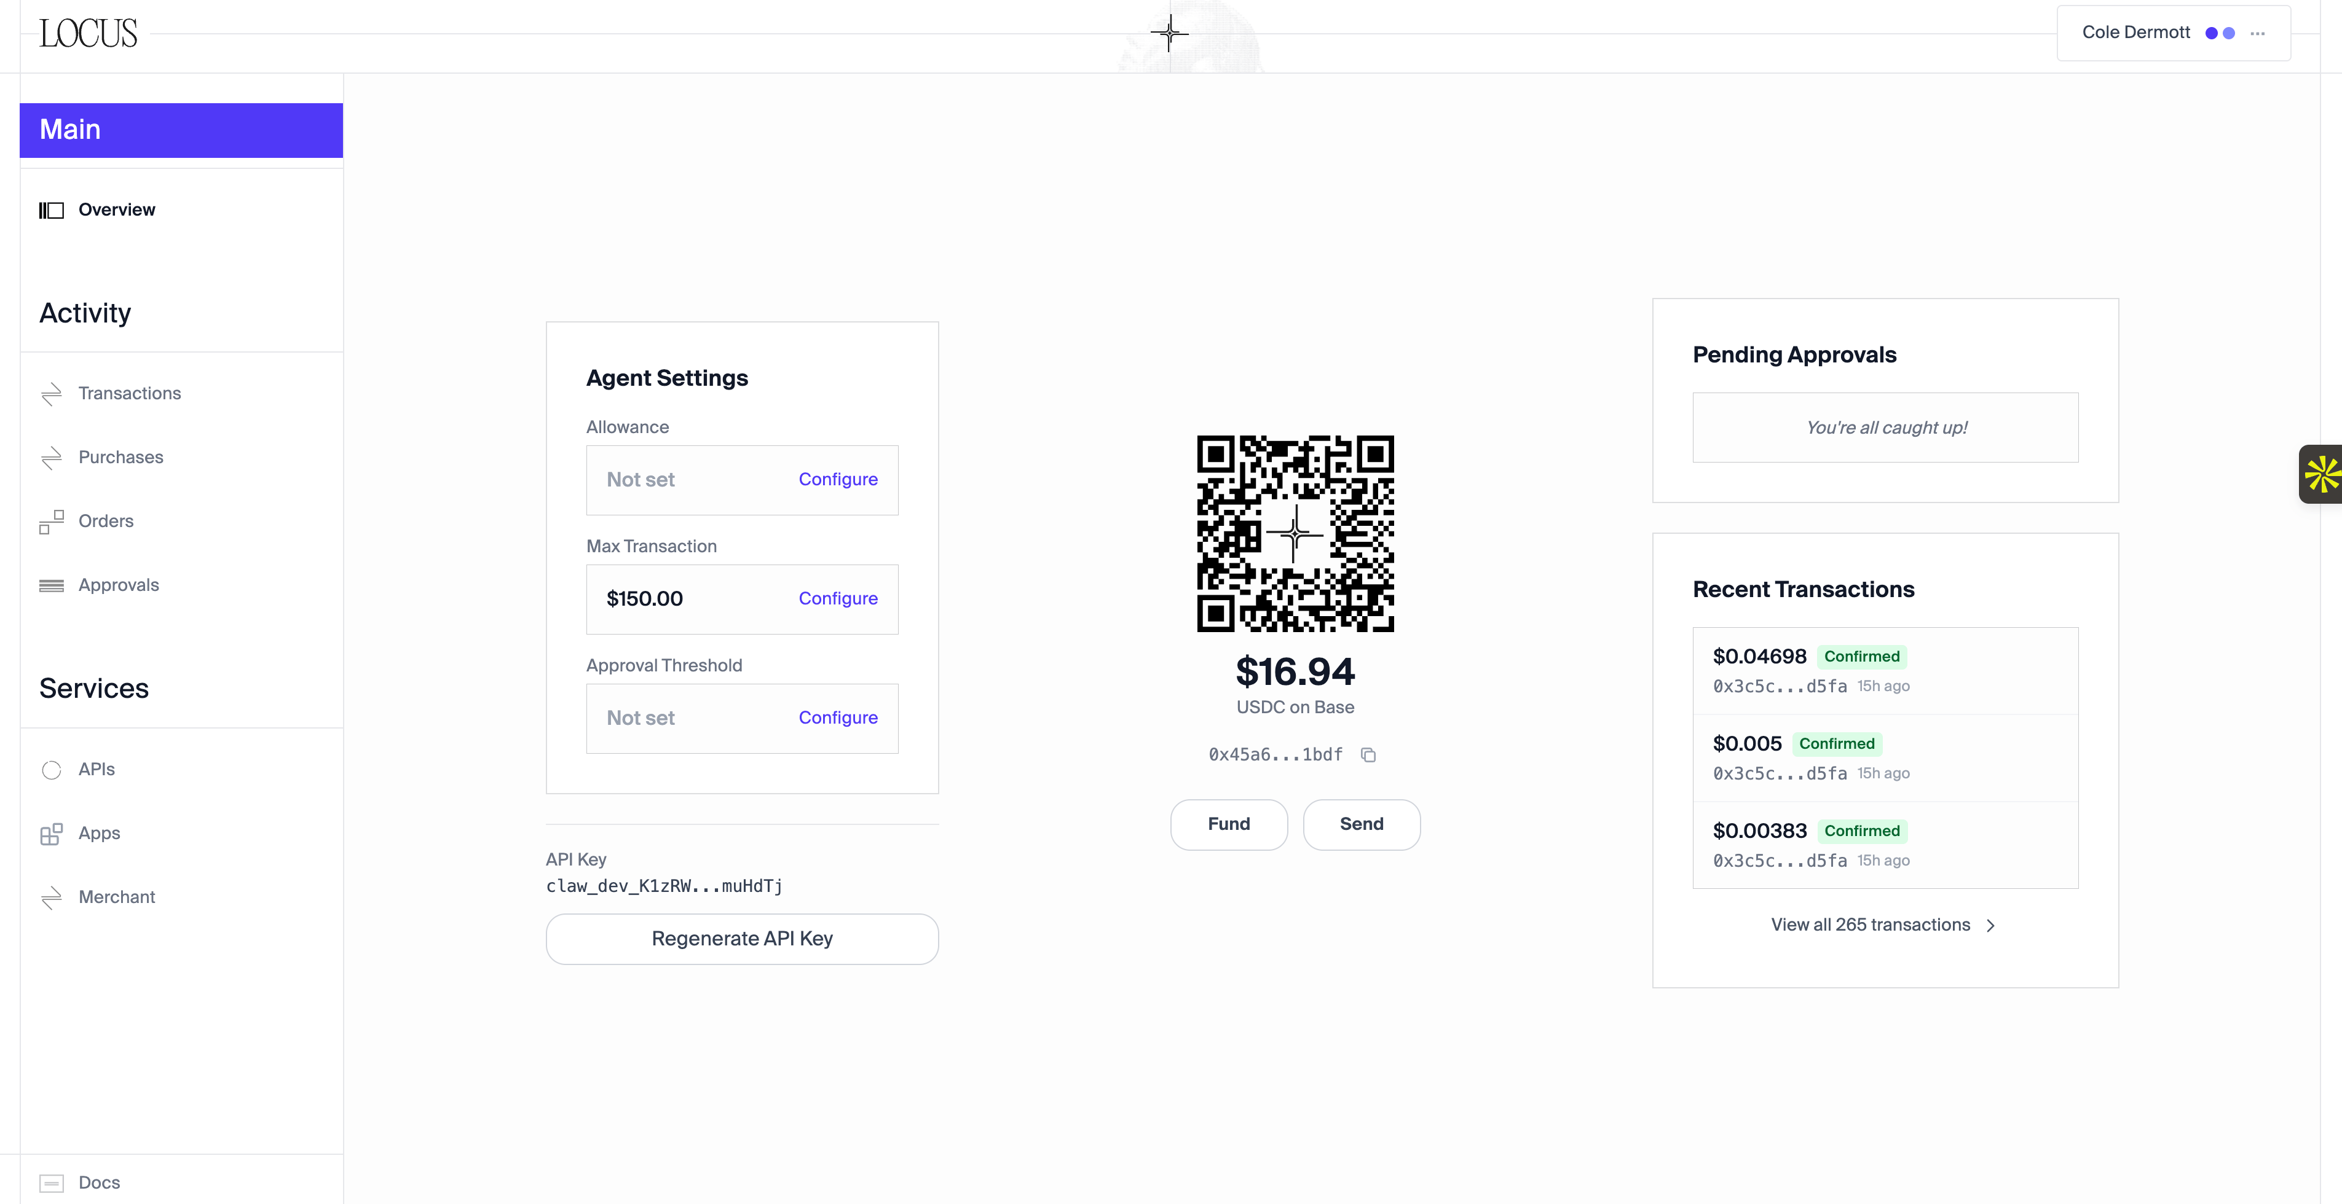Click the yellow asterisk widget on the right edge
Image resolution: width=2342 pixels, height=1204 pixels.
coord(2321,474)
